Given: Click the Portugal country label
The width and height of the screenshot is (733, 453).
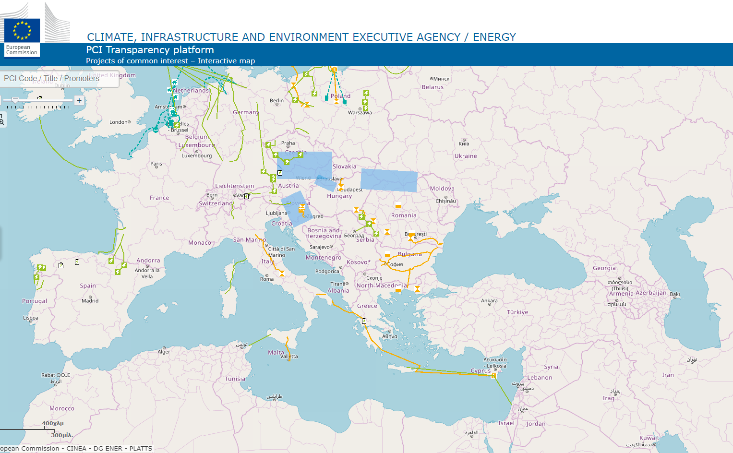Looking at the screenshot, I should 35,301.
